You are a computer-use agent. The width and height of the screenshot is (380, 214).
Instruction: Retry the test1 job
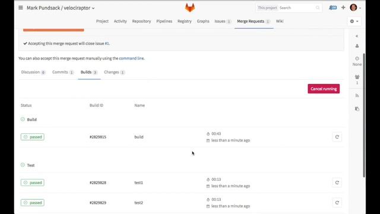point(337,182)
